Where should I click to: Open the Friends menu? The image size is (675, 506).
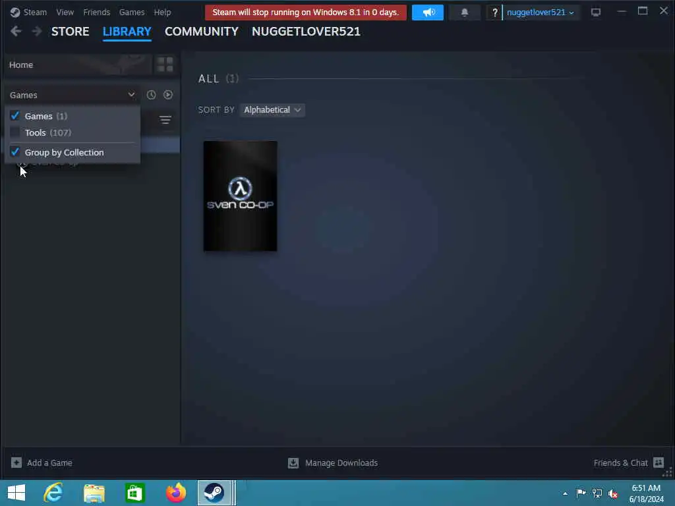tap(96, 12)
